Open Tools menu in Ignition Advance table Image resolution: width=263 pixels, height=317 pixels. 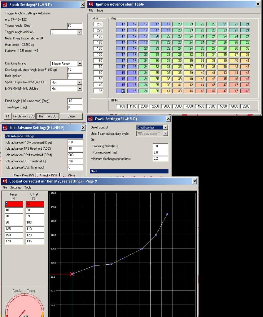click(100, 11)
